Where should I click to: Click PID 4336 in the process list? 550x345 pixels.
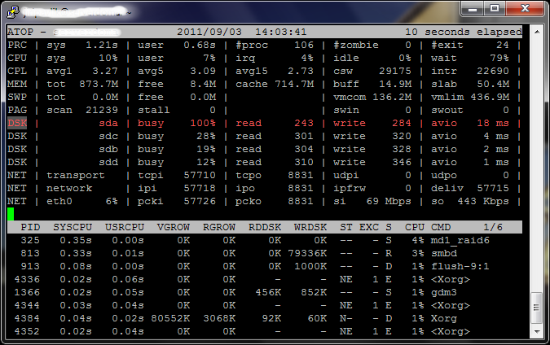tap(27, 279)
